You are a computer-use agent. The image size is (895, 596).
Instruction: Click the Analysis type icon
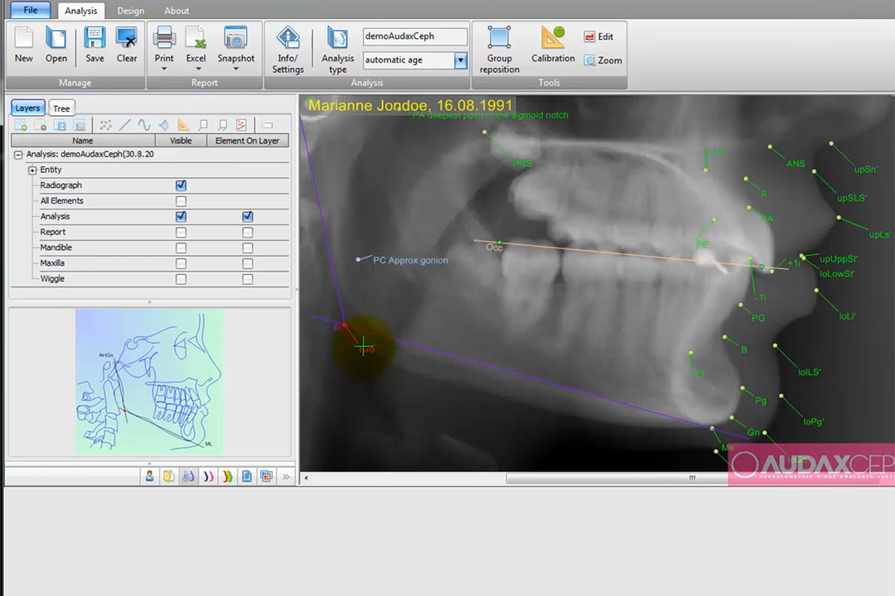tap(337, 50)
